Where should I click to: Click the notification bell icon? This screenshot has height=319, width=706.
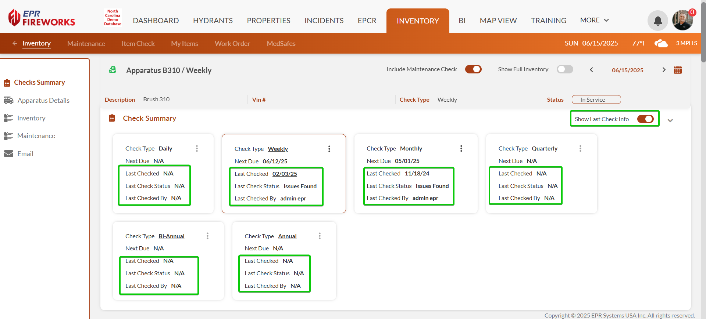(657, 21)
